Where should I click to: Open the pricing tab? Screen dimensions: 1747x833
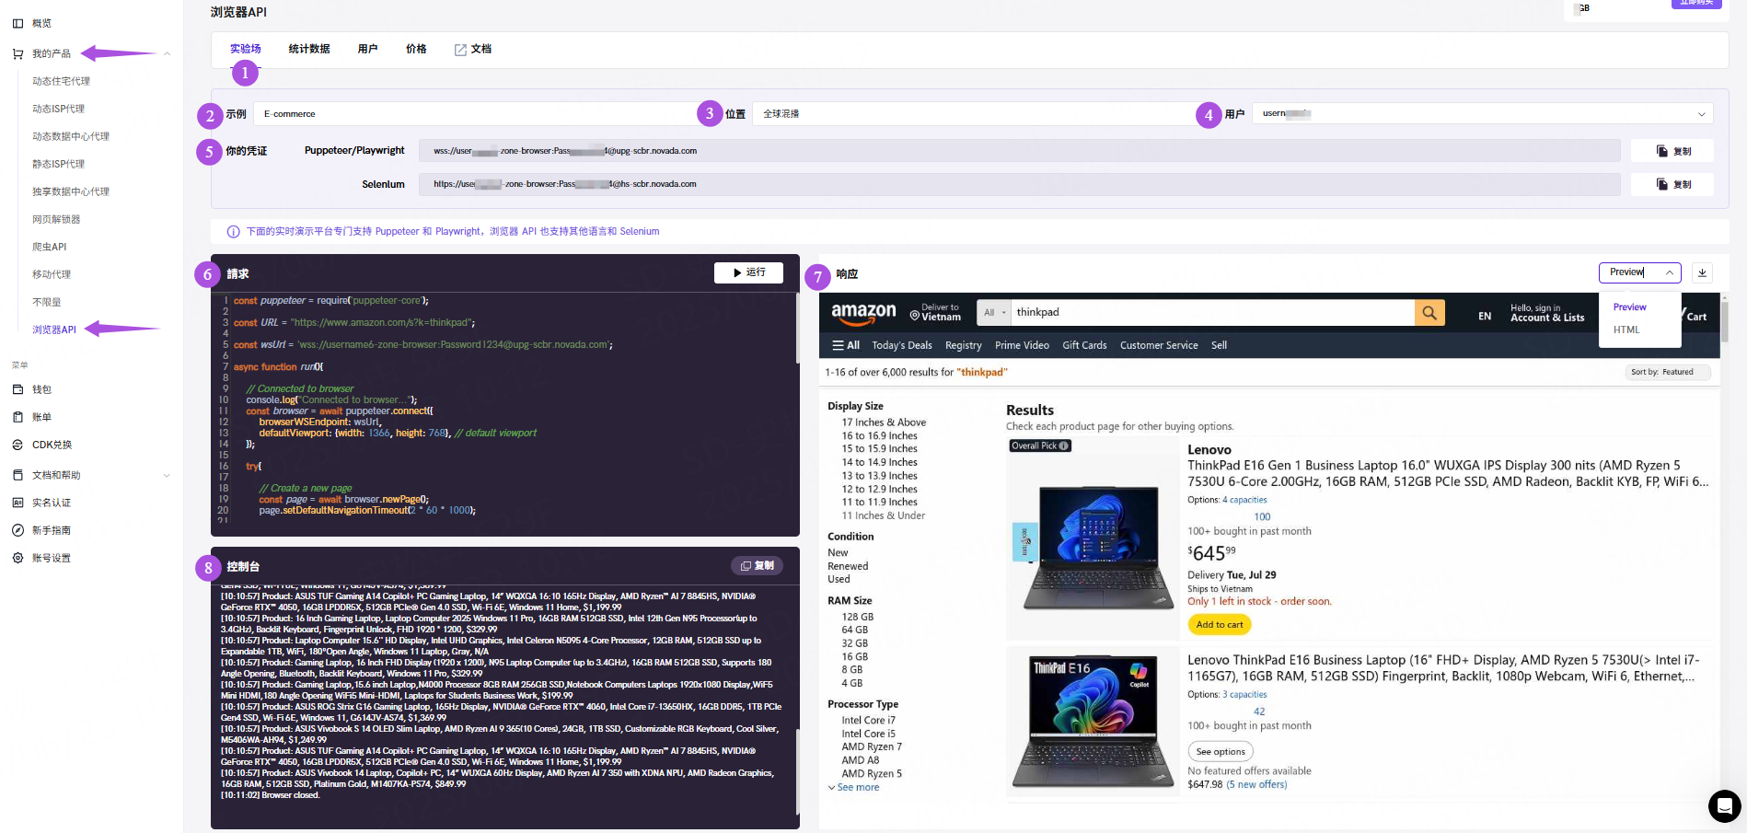[x=416, y=49]
